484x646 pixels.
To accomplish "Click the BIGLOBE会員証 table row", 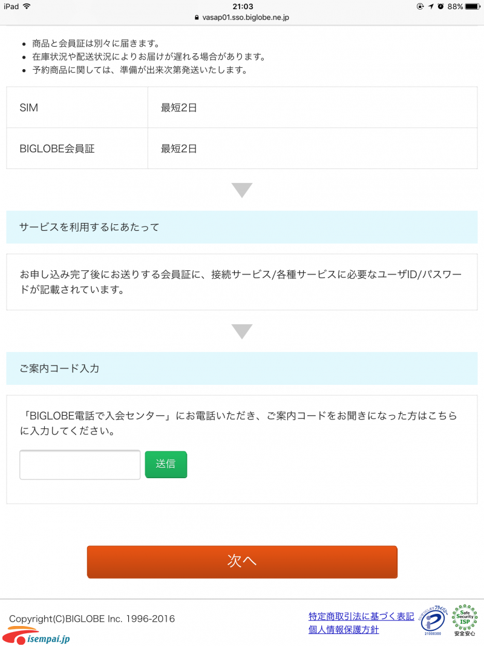I will click(x=242, y=148).
